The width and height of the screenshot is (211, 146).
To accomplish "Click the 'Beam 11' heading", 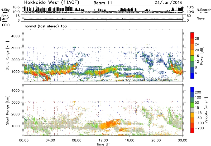I will [x=103, y=3].
